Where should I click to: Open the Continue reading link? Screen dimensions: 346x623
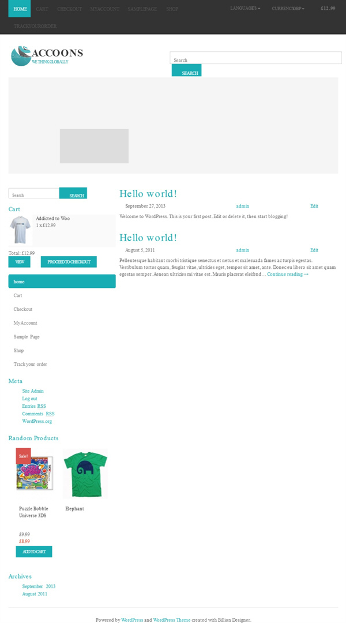288,274
